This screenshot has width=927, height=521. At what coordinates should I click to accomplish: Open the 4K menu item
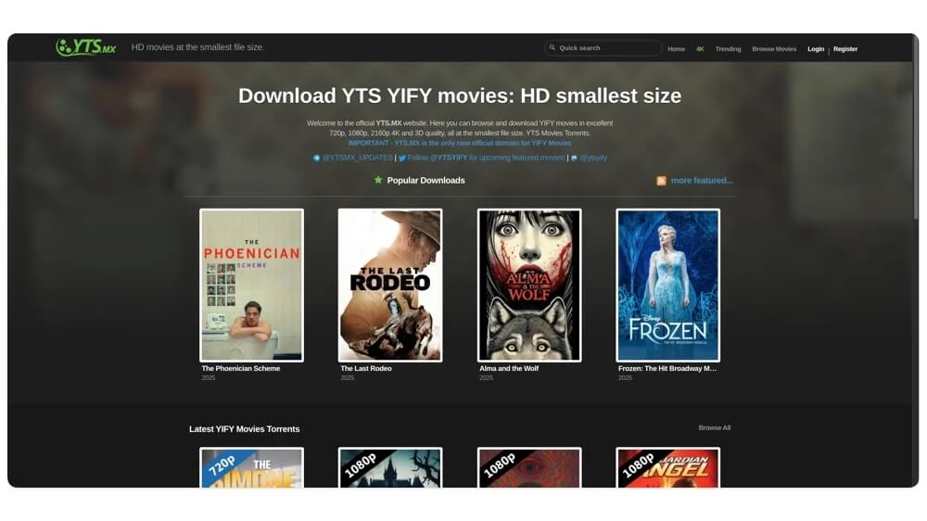700,49
